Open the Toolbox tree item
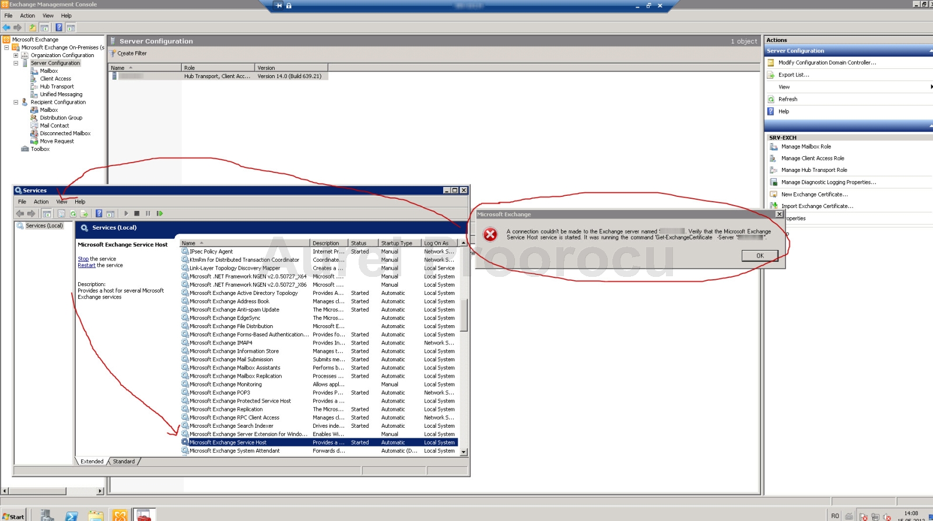Viewport: 933px width, 521px height. pos(40,149)
